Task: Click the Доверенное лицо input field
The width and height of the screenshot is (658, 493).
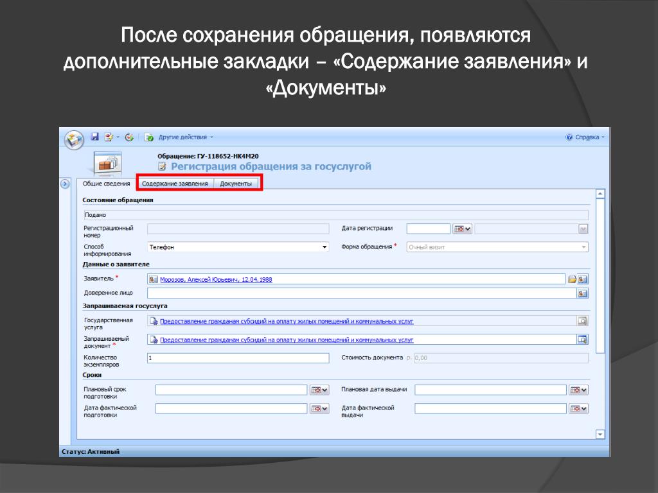Action: [x=362, y=293]
